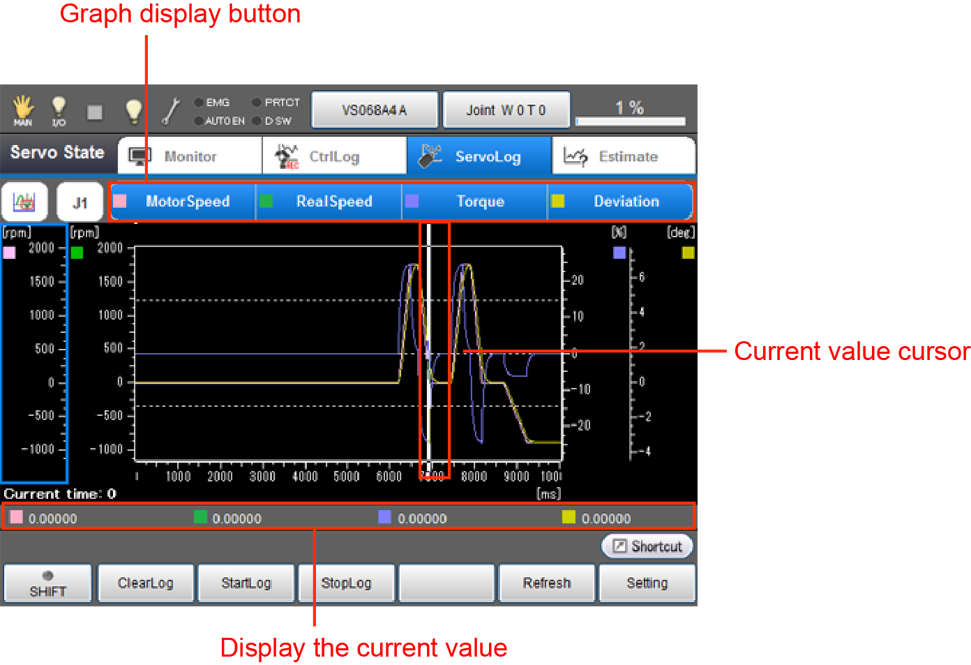The width and height of the screenshot is (971, 665).
Task: Click the large yellow light bulb icon
Action: (x=133, y=111)
